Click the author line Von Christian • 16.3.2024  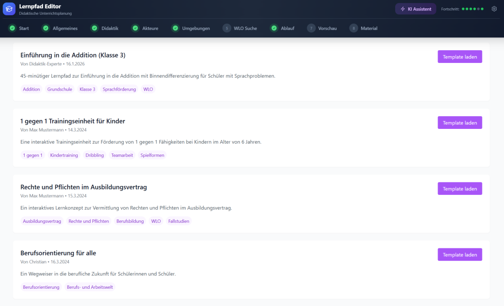pos(45,262)
